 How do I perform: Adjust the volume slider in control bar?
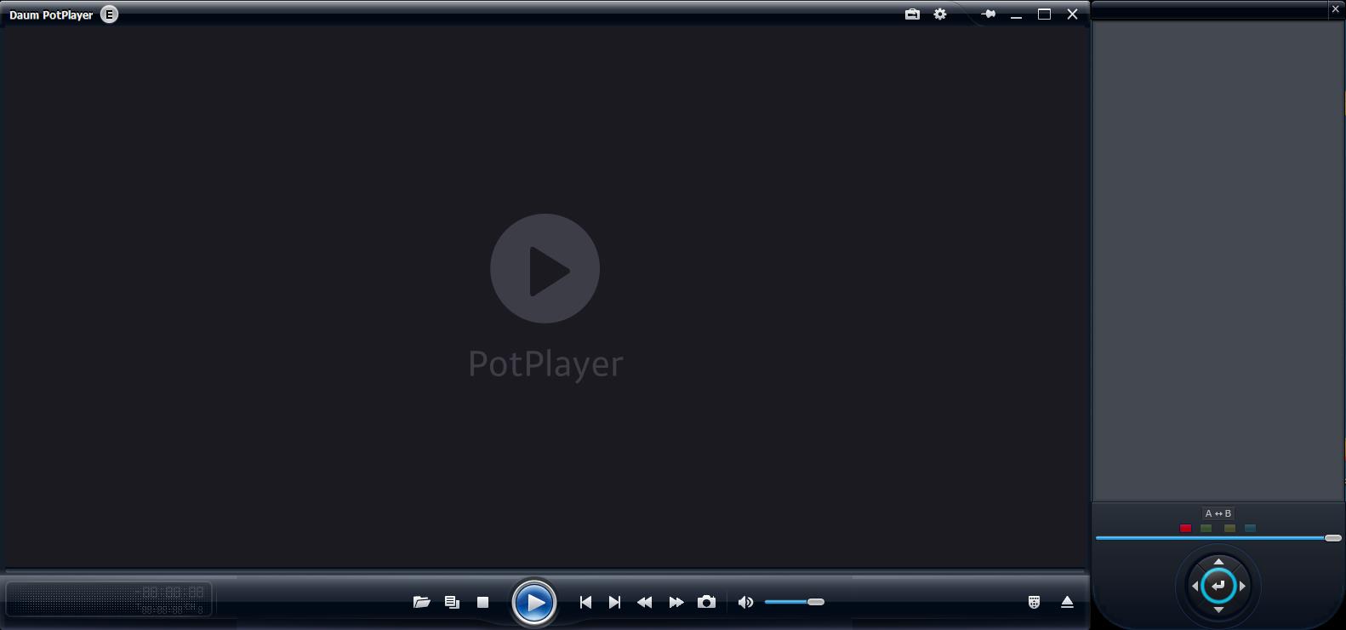795,602
